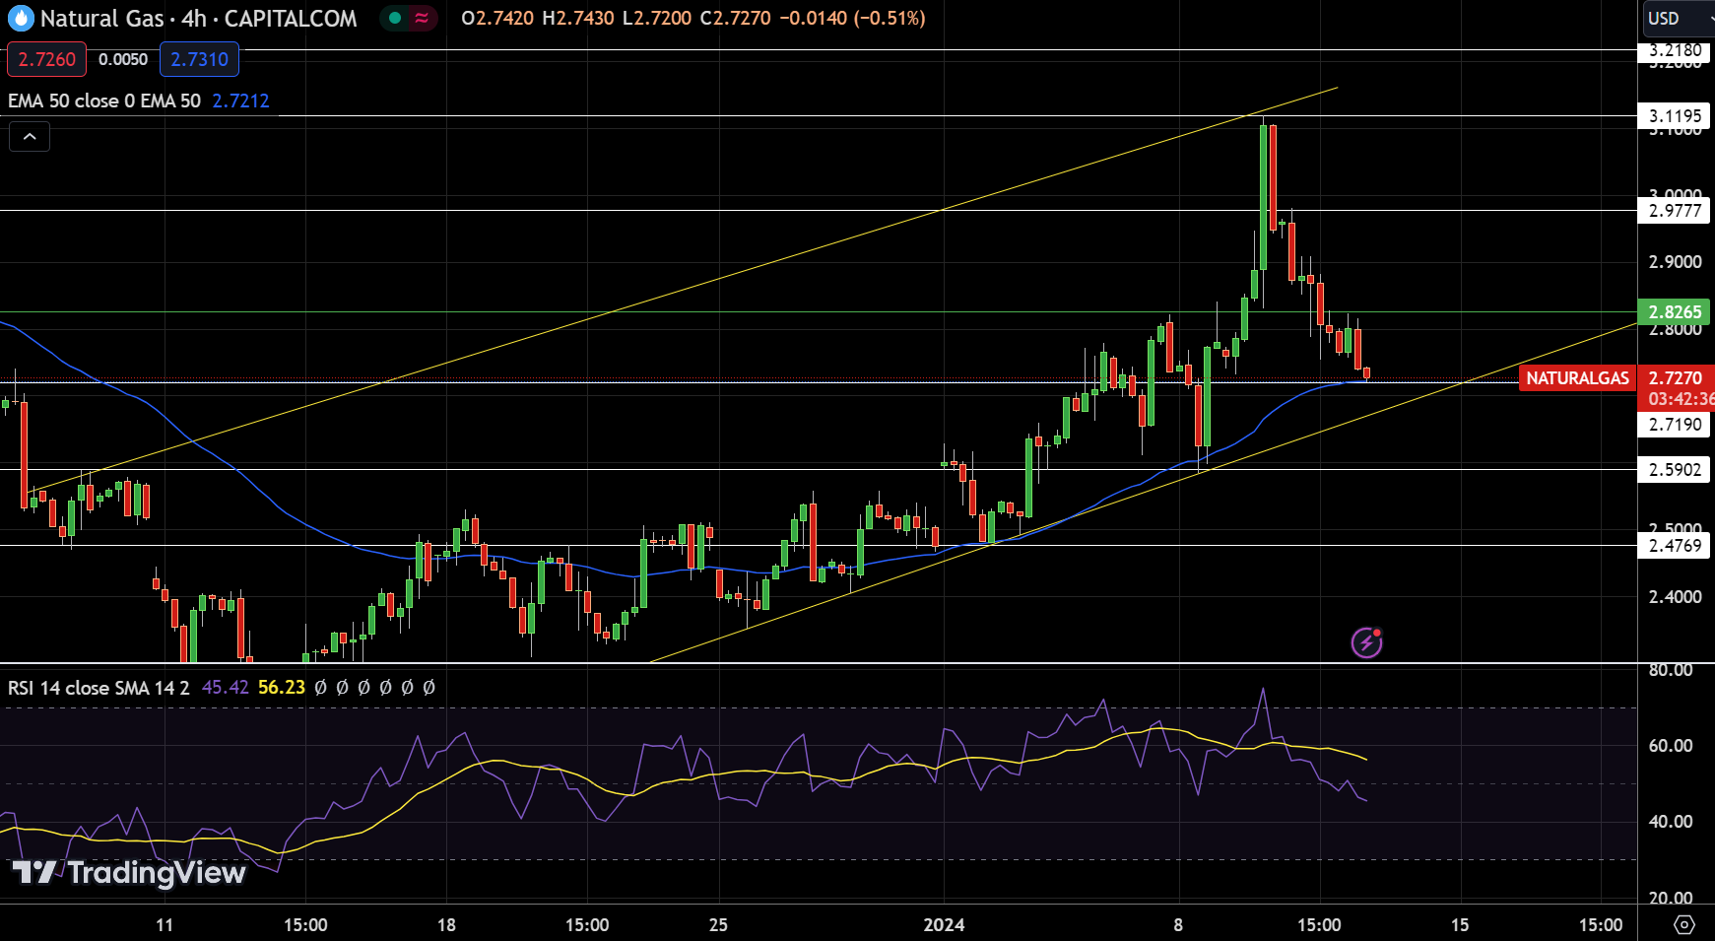Click the 3.2180 price level label
This screenshot has width=1715, height=941.
click(x=1675, y=50)
